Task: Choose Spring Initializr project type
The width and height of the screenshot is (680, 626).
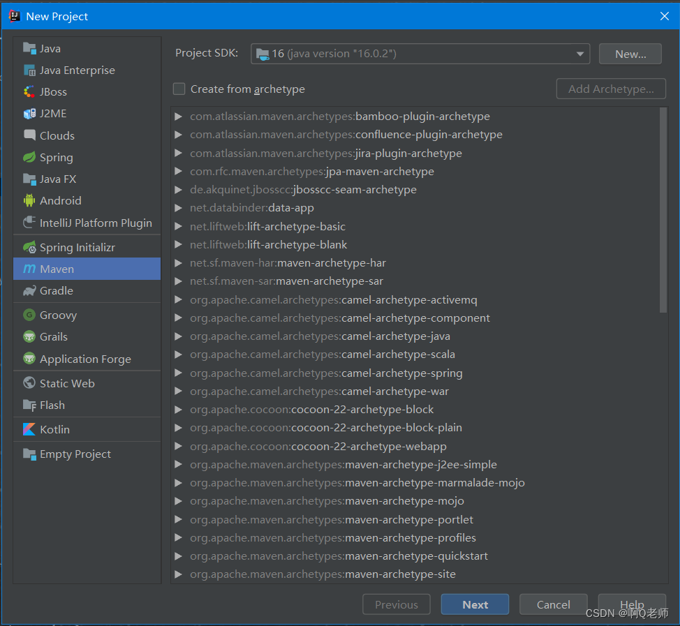Action: tap(87, 247)
